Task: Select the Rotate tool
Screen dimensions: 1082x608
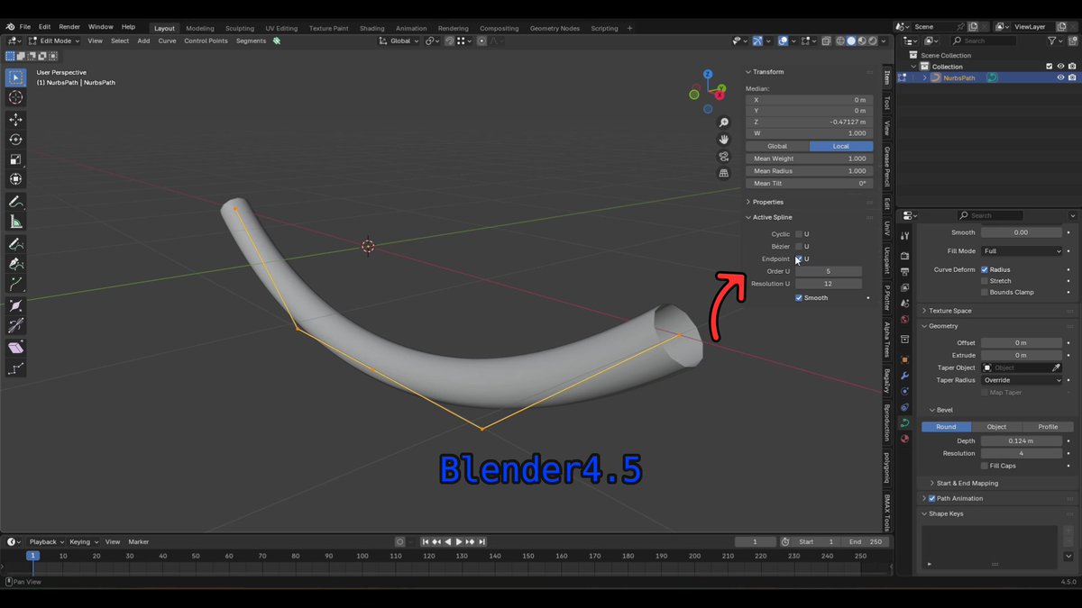Action: point(15,140)
